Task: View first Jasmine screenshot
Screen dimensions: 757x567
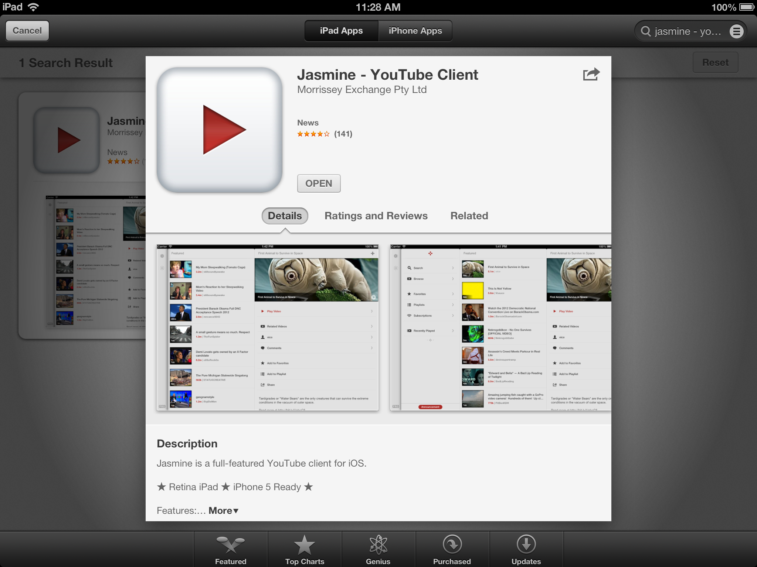Action: [x=268, y=327]
